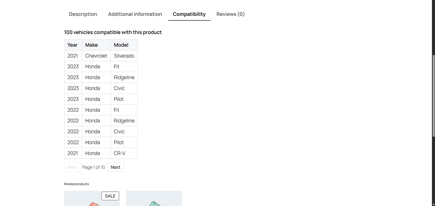Select the Silverado model cell
The height and width of the screenshot is (206, 435).
coord(124,56)
